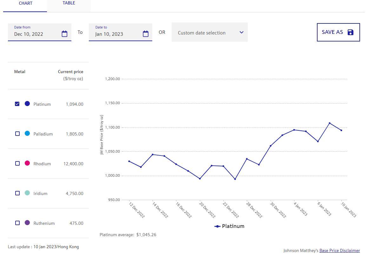Click the Platinum legend marker below chart
Screen dimensions: 368x259
click(218, 226)
